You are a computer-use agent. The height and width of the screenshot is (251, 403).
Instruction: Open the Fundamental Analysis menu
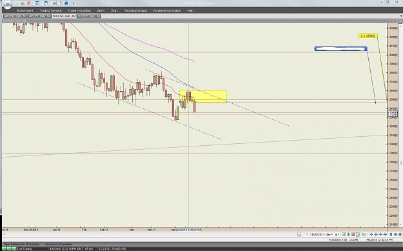pos(167,10)
